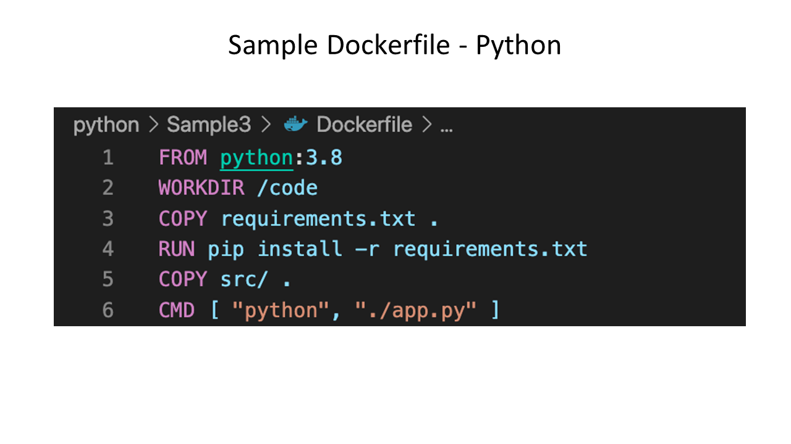Click the src/ path text
The width and height of the screenshot is (791, 444).
click(x=244, y=280)
